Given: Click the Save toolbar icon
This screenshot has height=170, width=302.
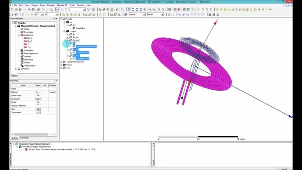Looking at the screenshot, I should 20,9.
